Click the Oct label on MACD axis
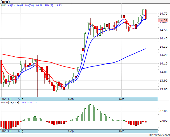This screenshot has height=137, width=170. [121, 131]
